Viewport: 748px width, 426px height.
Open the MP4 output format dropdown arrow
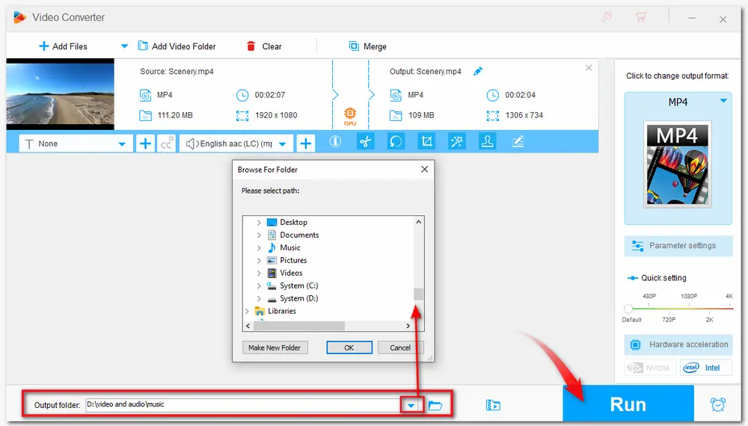[x=723, y=101]
